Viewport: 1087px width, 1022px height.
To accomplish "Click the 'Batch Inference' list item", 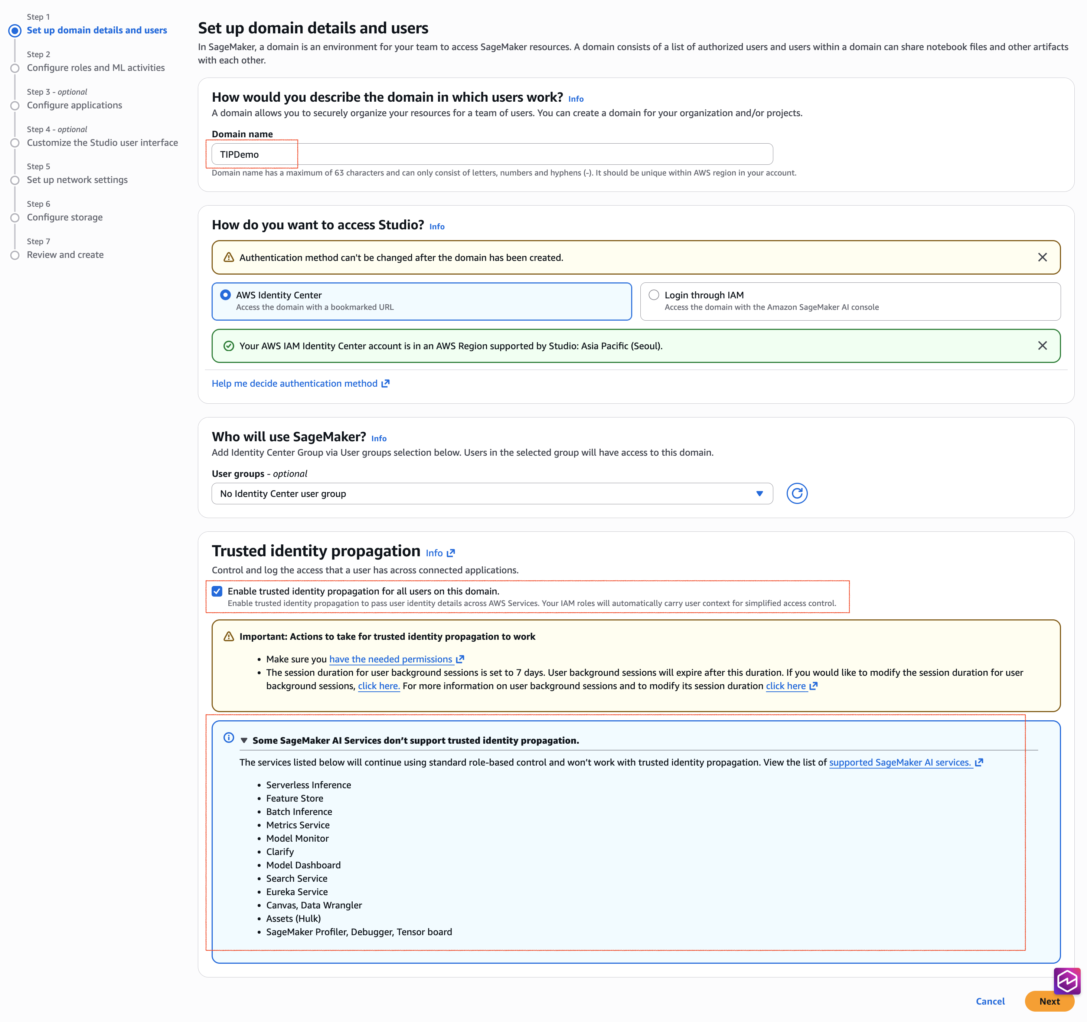I will (299, 812).
